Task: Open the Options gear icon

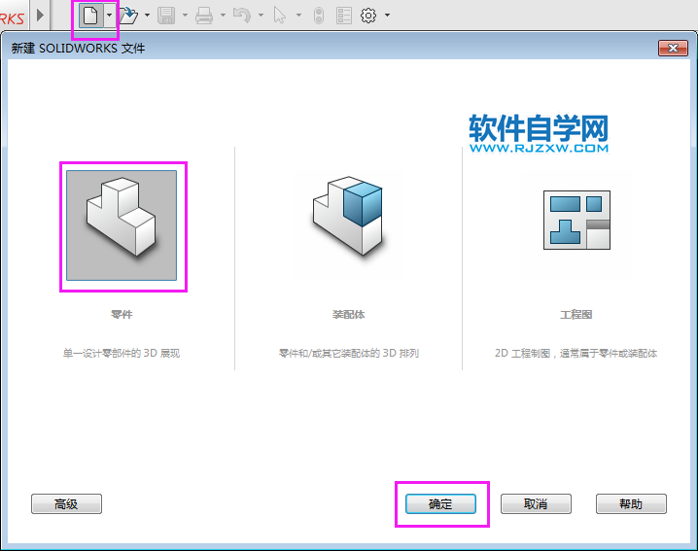Action: click(x=368, y=16)
